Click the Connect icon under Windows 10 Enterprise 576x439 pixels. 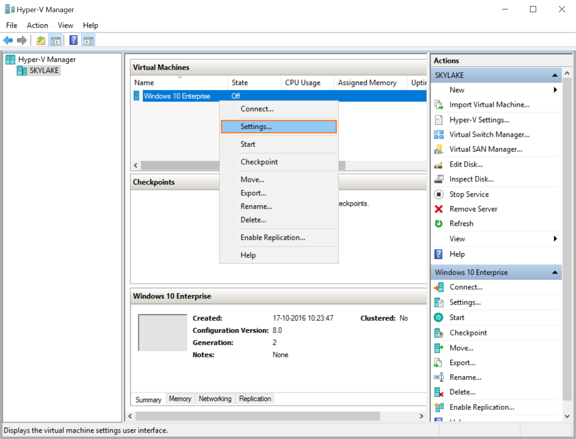pyautogui.click(x=439, y=287)
